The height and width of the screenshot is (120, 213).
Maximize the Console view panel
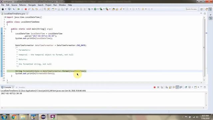[x=205, y=87]
